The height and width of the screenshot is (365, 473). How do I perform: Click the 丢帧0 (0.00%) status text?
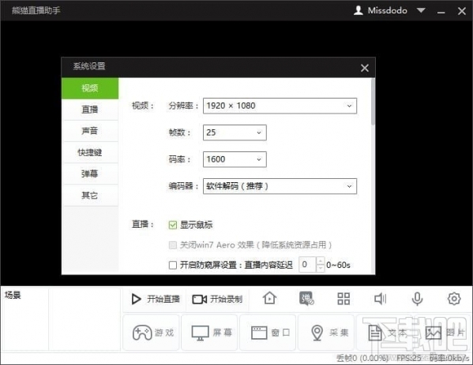click(362, 358)
